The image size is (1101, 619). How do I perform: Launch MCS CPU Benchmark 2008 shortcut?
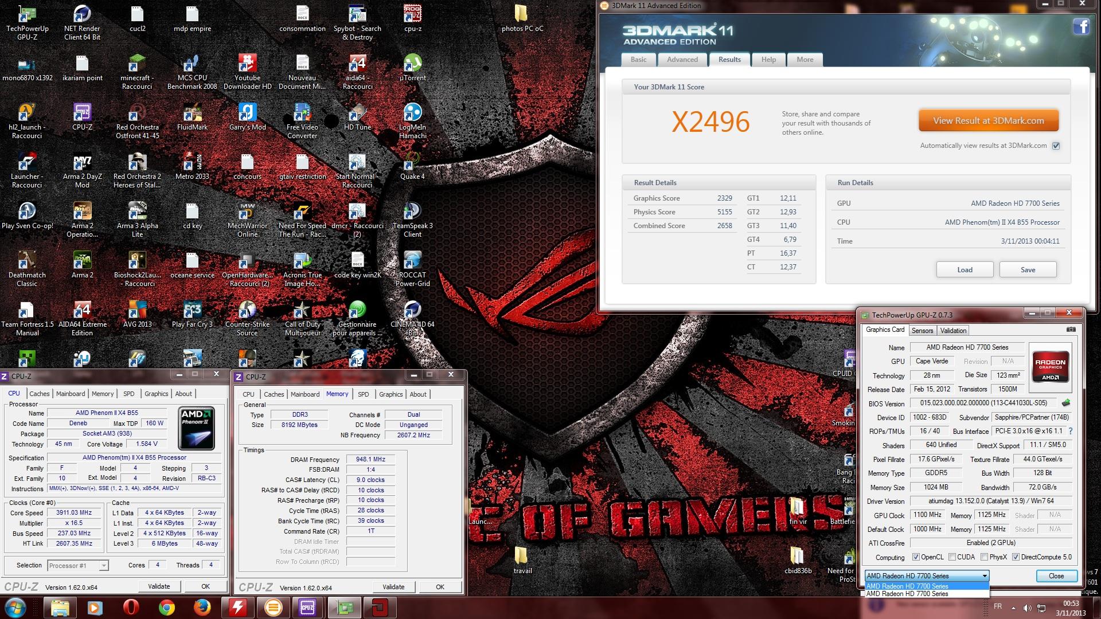pyautogui.click(x=192, y=72)
